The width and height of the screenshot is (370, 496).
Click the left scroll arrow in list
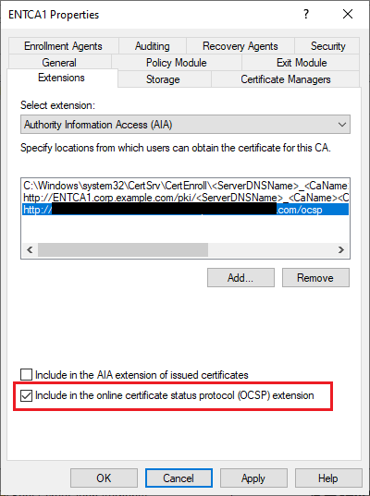point(30,250)
